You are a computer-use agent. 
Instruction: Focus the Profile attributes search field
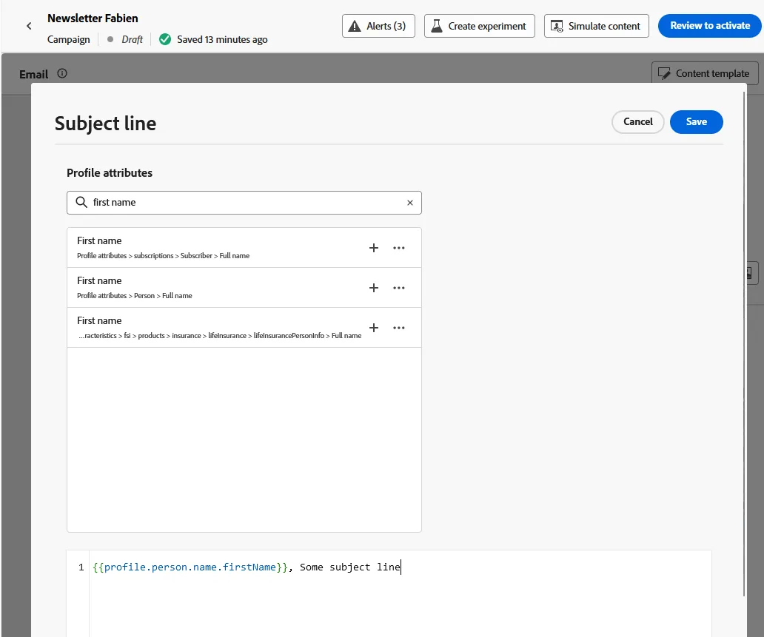tap(244, 203)
